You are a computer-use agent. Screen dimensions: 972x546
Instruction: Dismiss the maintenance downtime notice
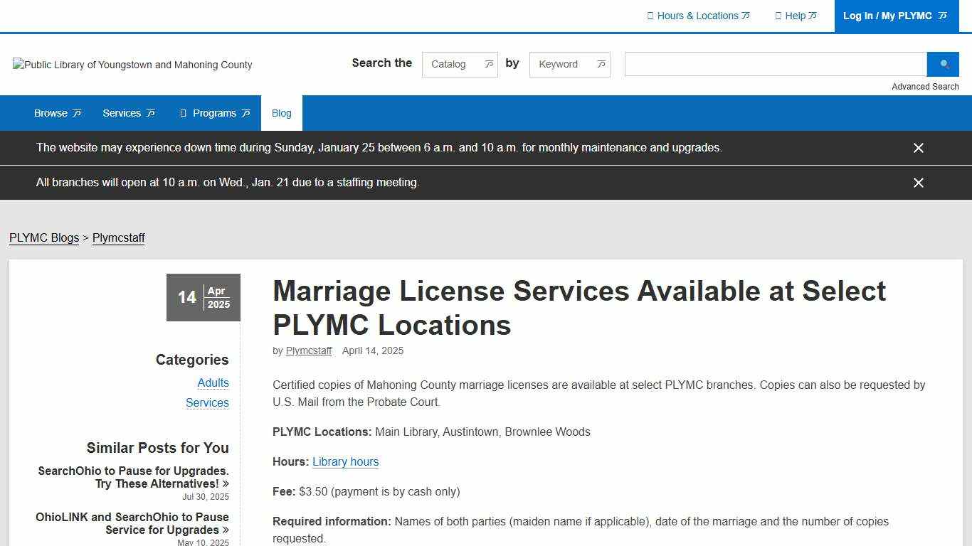[x=918, y=148]
